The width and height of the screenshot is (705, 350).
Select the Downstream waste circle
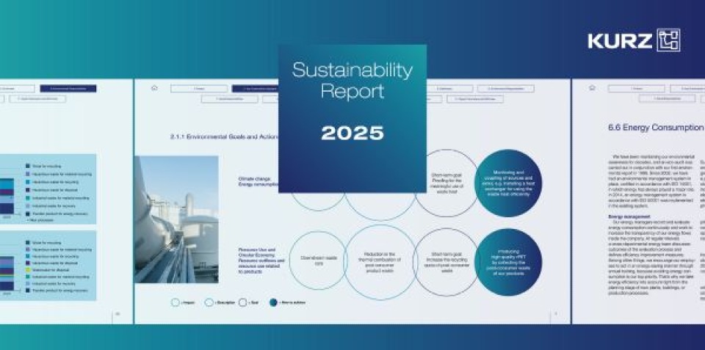click(318, 260)
